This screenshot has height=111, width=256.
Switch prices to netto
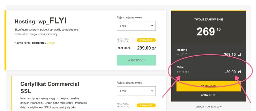tap(205, 95)
